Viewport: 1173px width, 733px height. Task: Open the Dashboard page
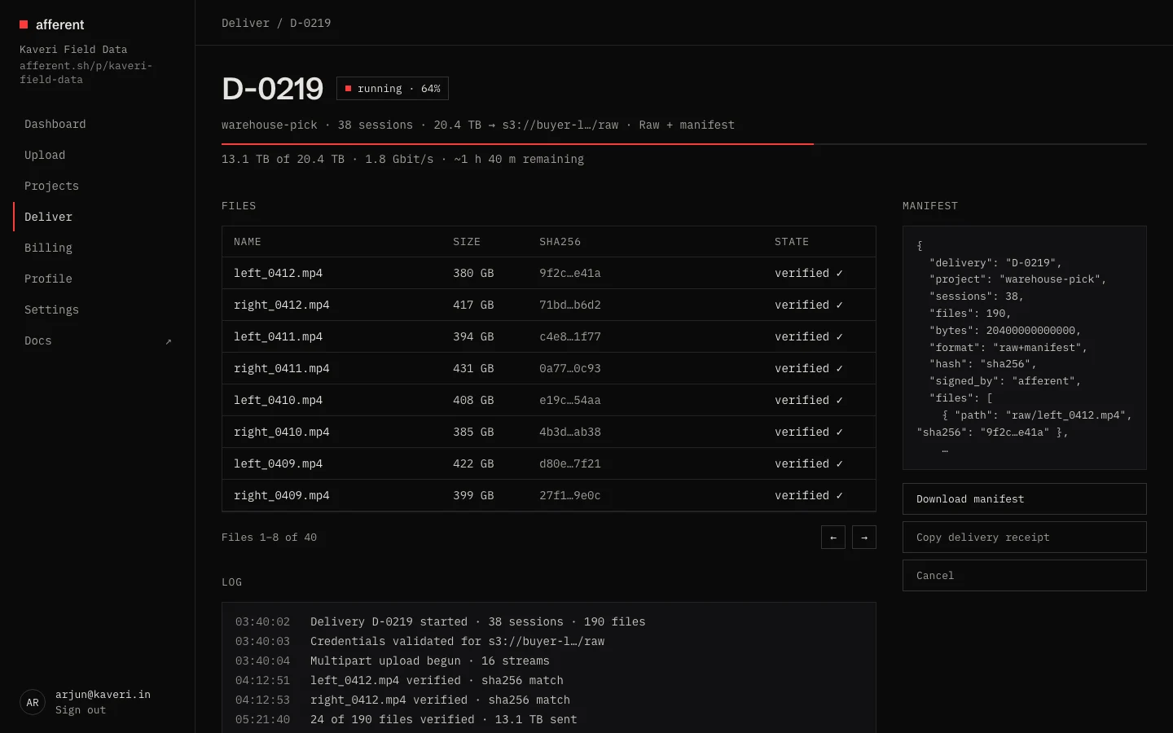click(x=98, y=124)
